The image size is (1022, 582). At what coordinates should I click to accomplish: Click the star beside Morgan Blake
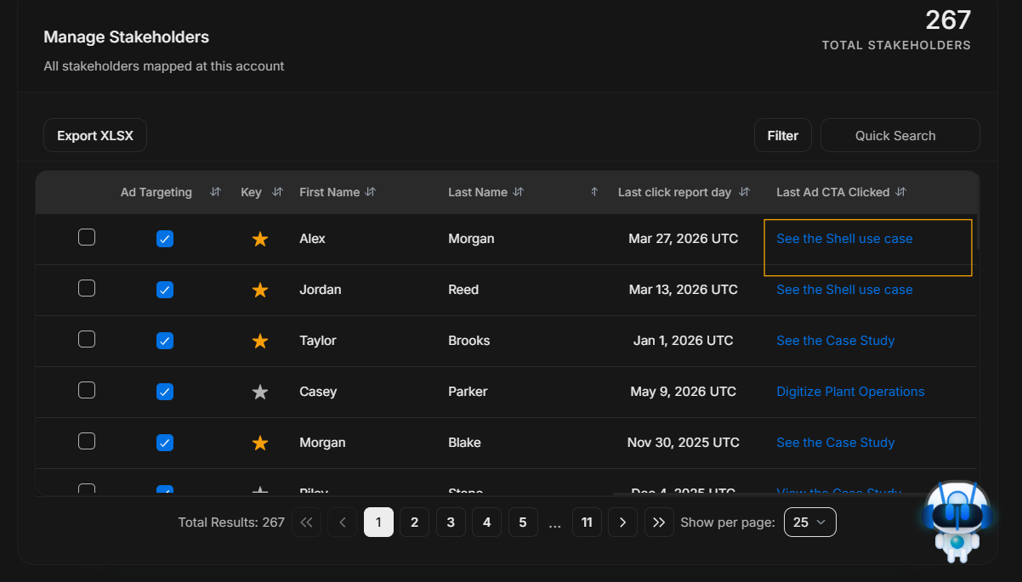[x=260, y=443]
